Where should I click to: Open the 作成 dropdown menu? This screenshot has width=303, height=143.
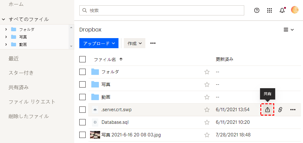134,43
